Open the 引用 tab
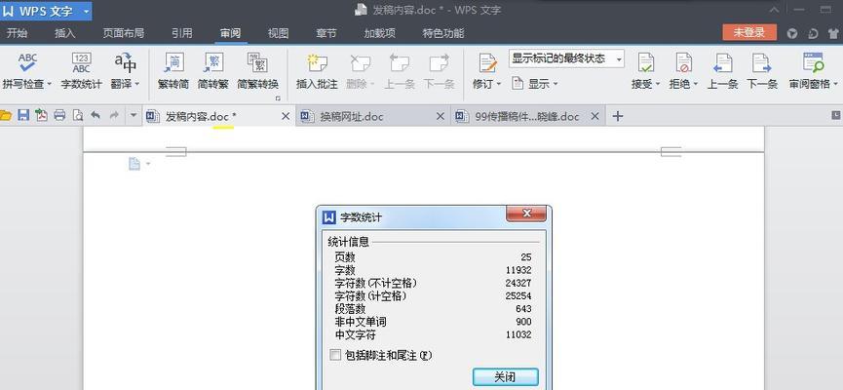This screenshot has height=390, width=843. (181, 33)
